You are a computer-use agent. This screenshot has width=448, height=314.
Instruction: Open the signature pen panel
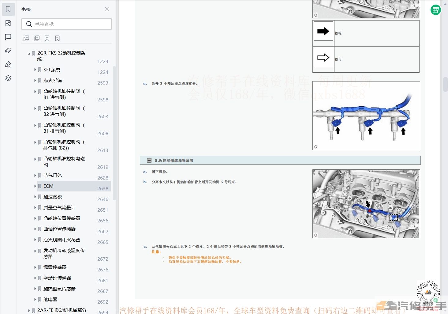pos(8,64)
